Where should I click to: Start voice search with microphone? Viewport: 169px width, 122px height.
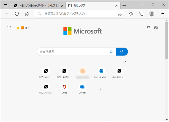tap(111, 52)
